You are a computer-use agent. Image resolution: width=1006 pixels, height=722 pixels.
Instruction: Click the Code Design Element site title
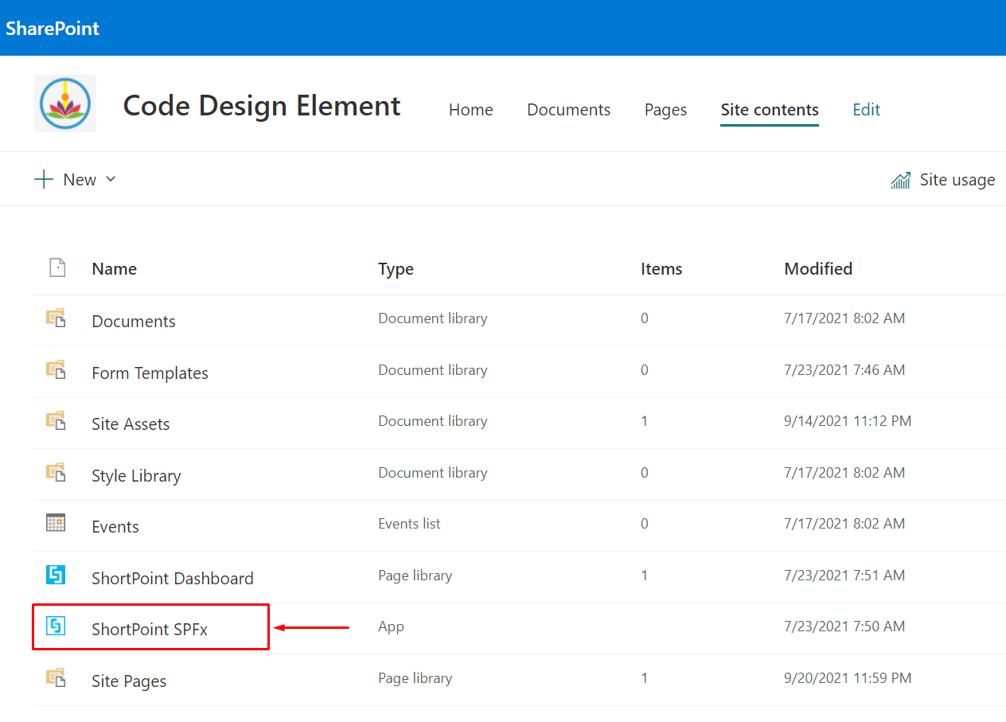tap(262, 105)
